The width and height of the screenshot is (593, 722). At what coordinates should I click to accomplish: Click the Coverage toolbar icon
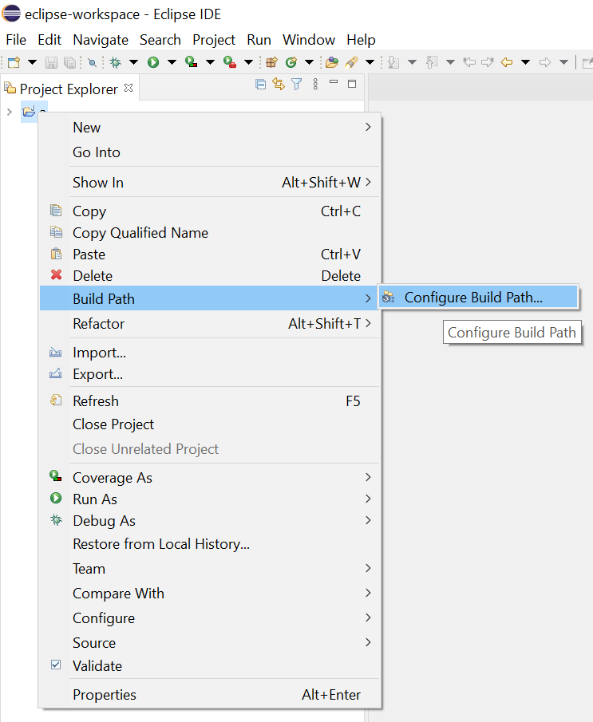pos(192,62)
